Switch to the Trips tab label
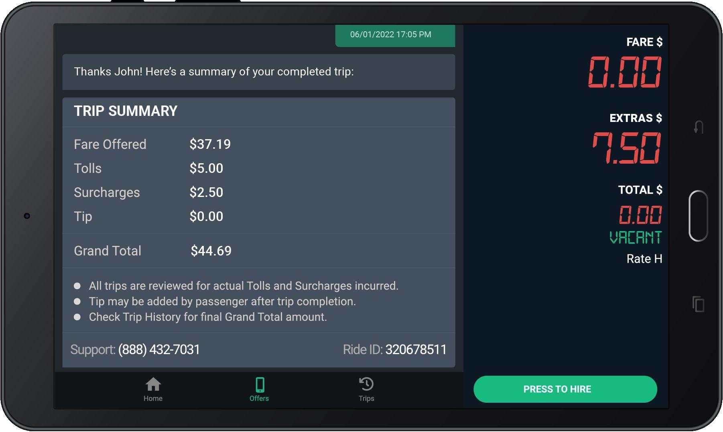Screen dimensions: 723x432 click(366, 398)
